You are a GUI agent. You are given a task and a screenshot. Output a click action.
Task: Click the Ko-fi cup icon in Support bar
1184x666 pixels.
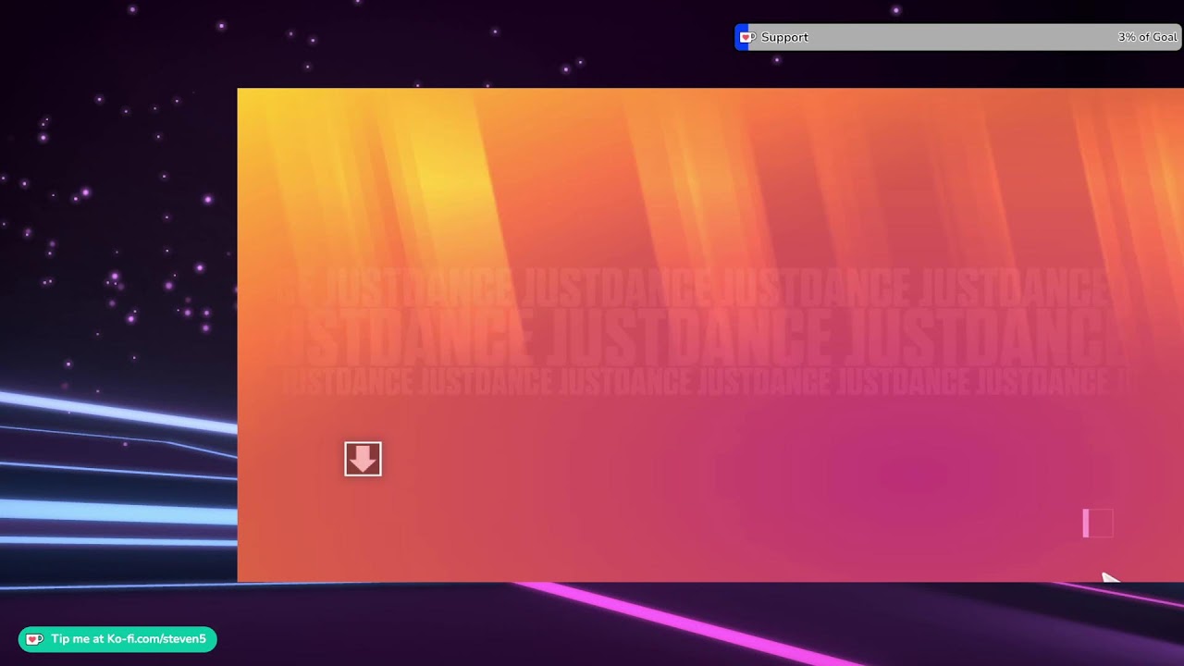[747, 37]
